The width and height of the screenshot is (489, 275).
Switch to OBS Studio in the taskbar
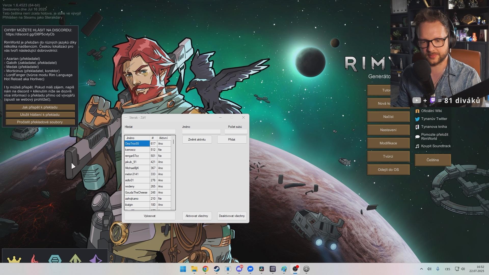[x=295, y=269]
